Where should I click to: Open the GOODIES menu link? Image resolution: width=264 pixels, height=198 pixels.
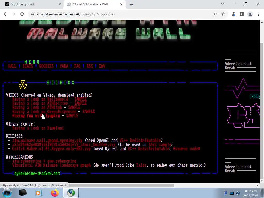point(46,66)
